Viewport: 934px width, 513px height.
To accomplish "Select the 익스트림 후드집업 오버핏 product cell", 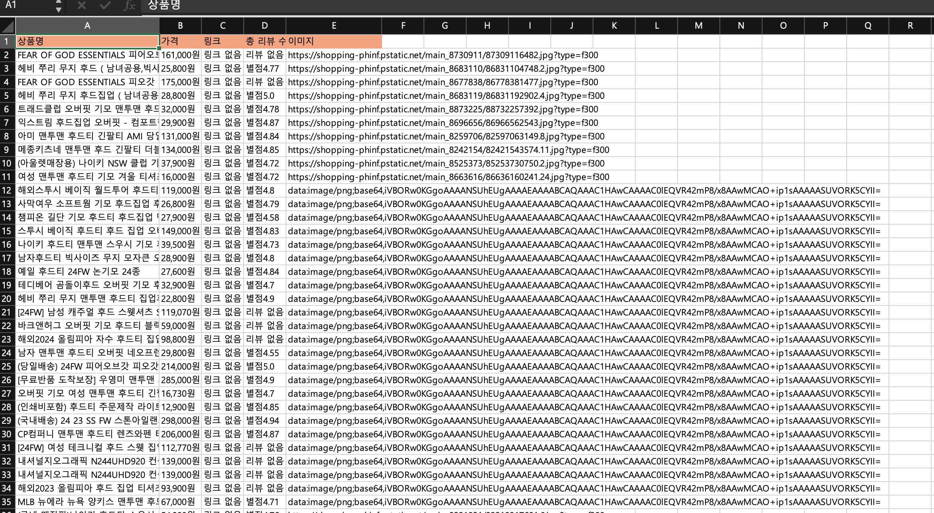I will [87, 123].
